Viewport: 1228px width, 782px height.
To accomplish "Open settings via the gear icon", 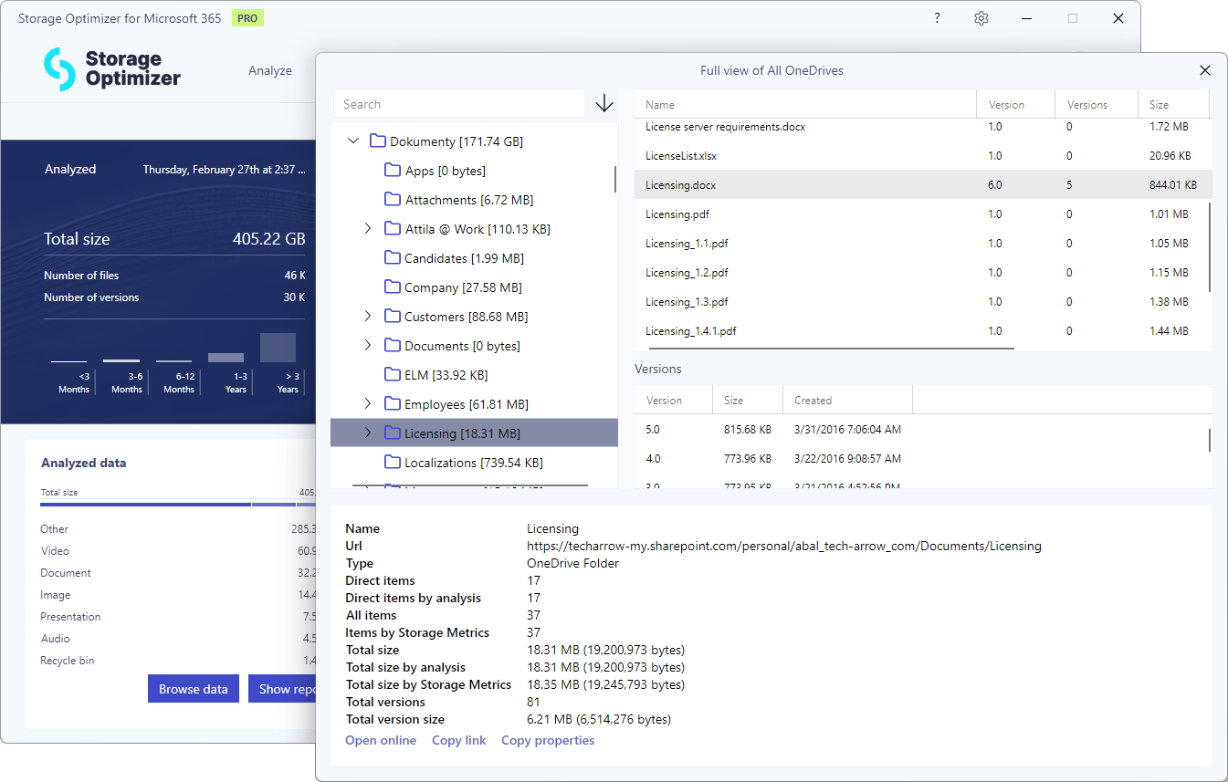I will 981,17.
